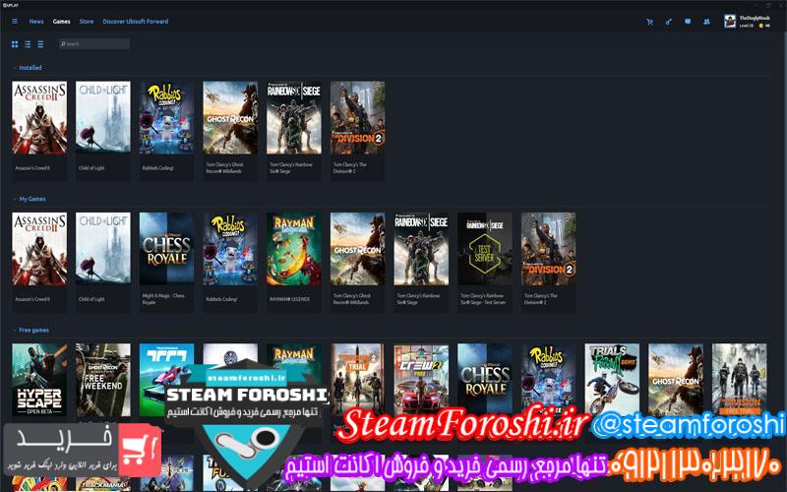Switch to compact list view
This screenshot has width=787, height=492.
pos(40,44)
